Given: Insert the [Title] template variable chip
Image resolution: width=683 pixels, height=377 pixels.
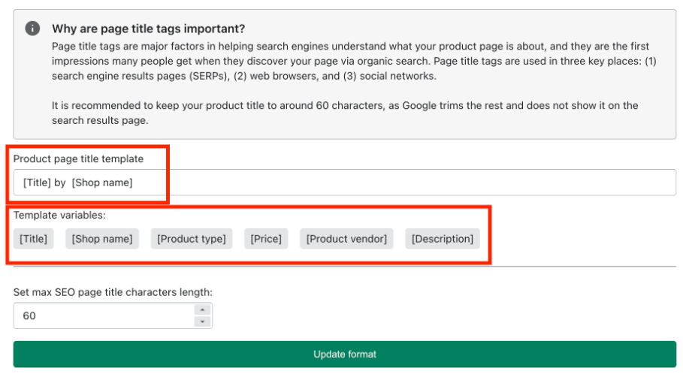Looking at the screenshot, I should coord(34,239).
